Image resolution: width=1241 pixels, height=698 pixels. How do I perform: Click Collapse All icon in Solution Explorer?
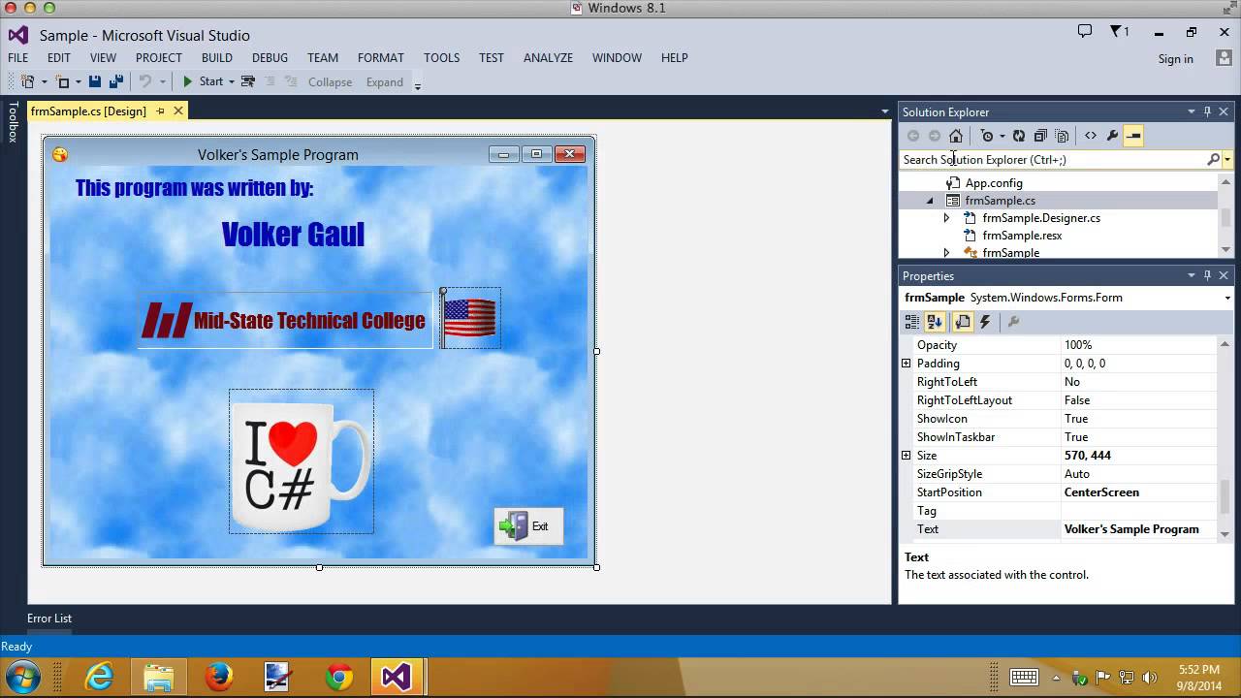click(1040, 136)
